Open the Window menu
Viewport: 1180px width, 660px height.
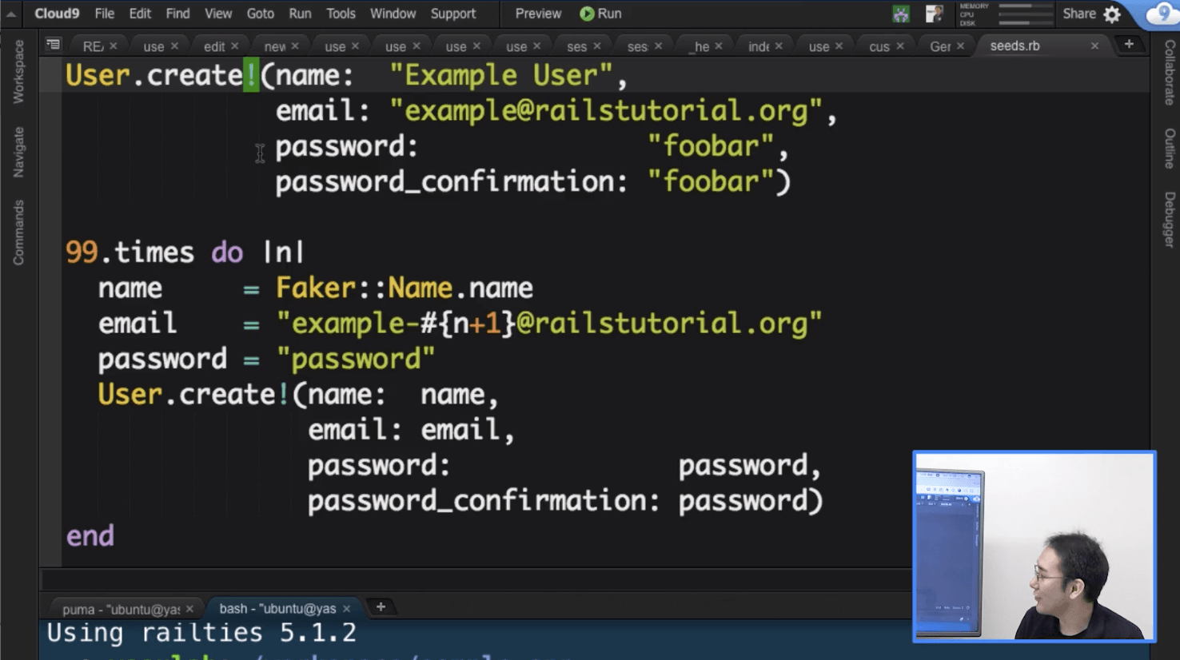click(393, 14)
